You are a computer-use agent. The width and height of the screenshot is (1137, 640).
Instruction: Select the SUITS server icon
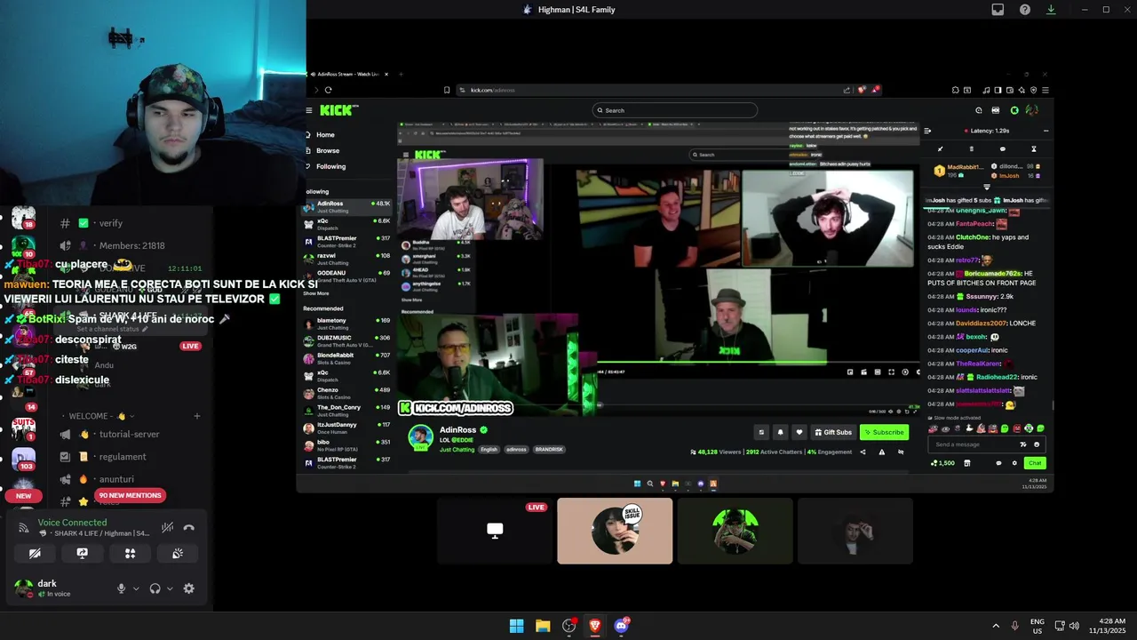(x=24, y=428)
